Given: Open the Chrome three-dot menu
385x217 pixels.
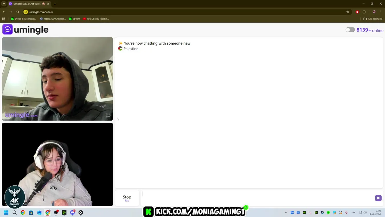Looking at the screenshot, I should pyautogui.click(x=381, y=12).
